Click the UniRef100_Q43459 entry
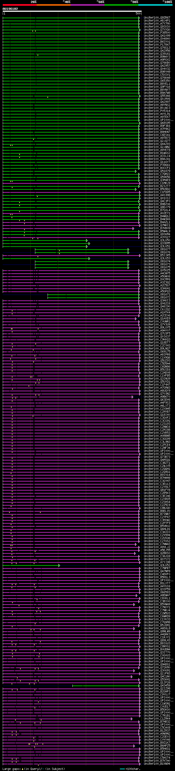The height and width of the screenshot is (771, 175). pos(157,685)
